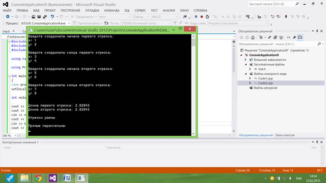
Task: Click the Строка 20 status bar entry
Action: point(242,170)
